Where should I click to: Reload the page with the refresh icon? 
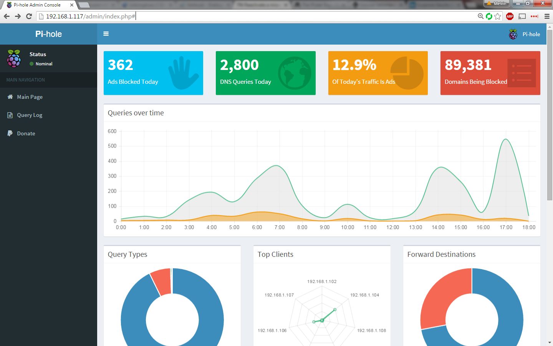click(29, 16)
